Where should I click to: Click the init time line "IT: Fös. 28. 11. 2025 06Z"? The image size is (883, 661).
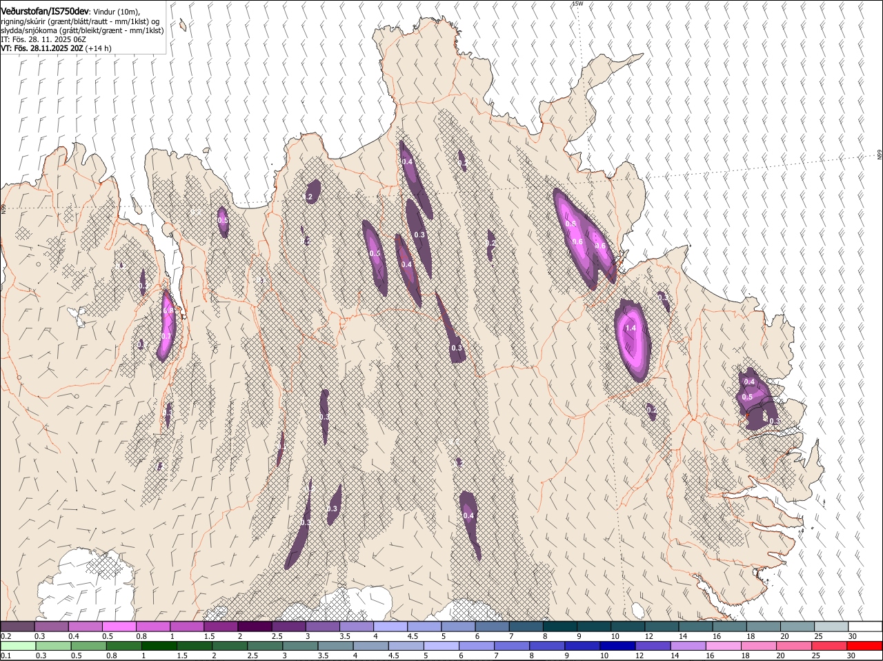(43, 39)
